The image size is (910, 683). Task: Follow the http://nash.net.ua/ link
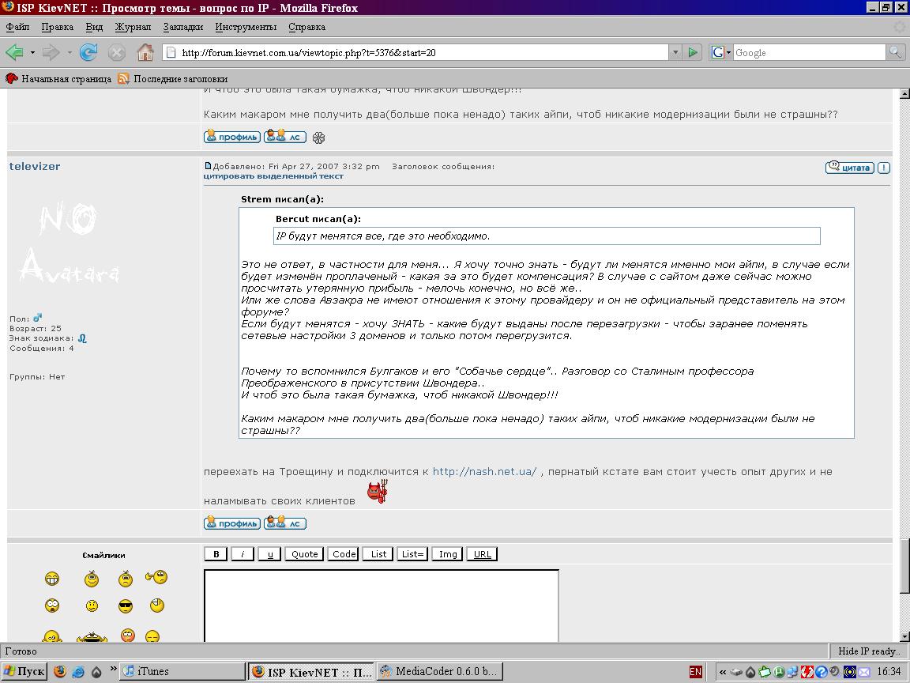point(484,472)
